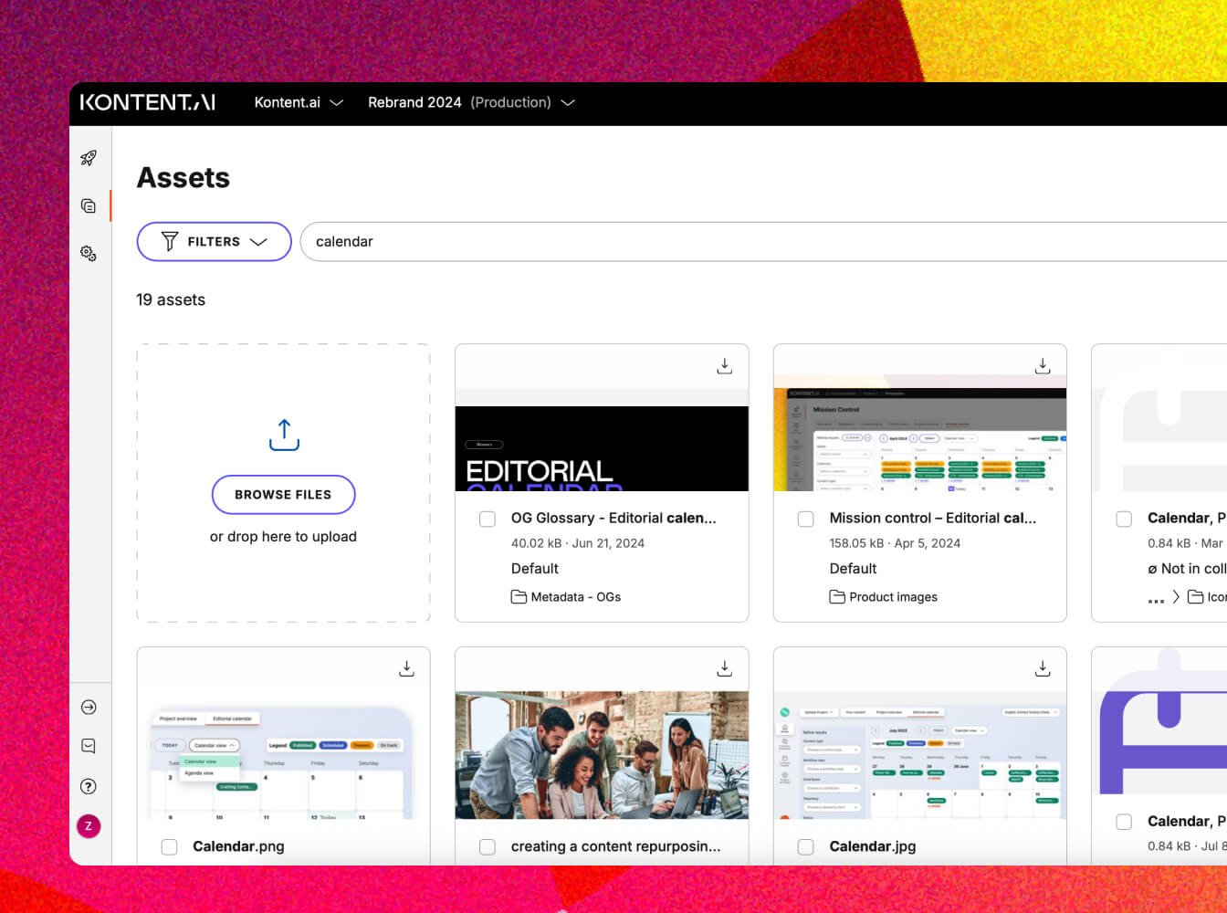Click the user avatar labeled Z
The height and width of the screenshot is (913, 1227).
click(x=89, y=826)
